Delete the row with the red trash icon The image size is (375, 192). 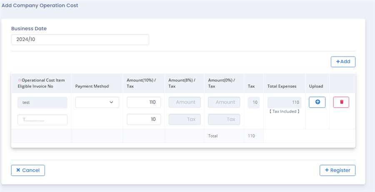(x=341, y=102)
